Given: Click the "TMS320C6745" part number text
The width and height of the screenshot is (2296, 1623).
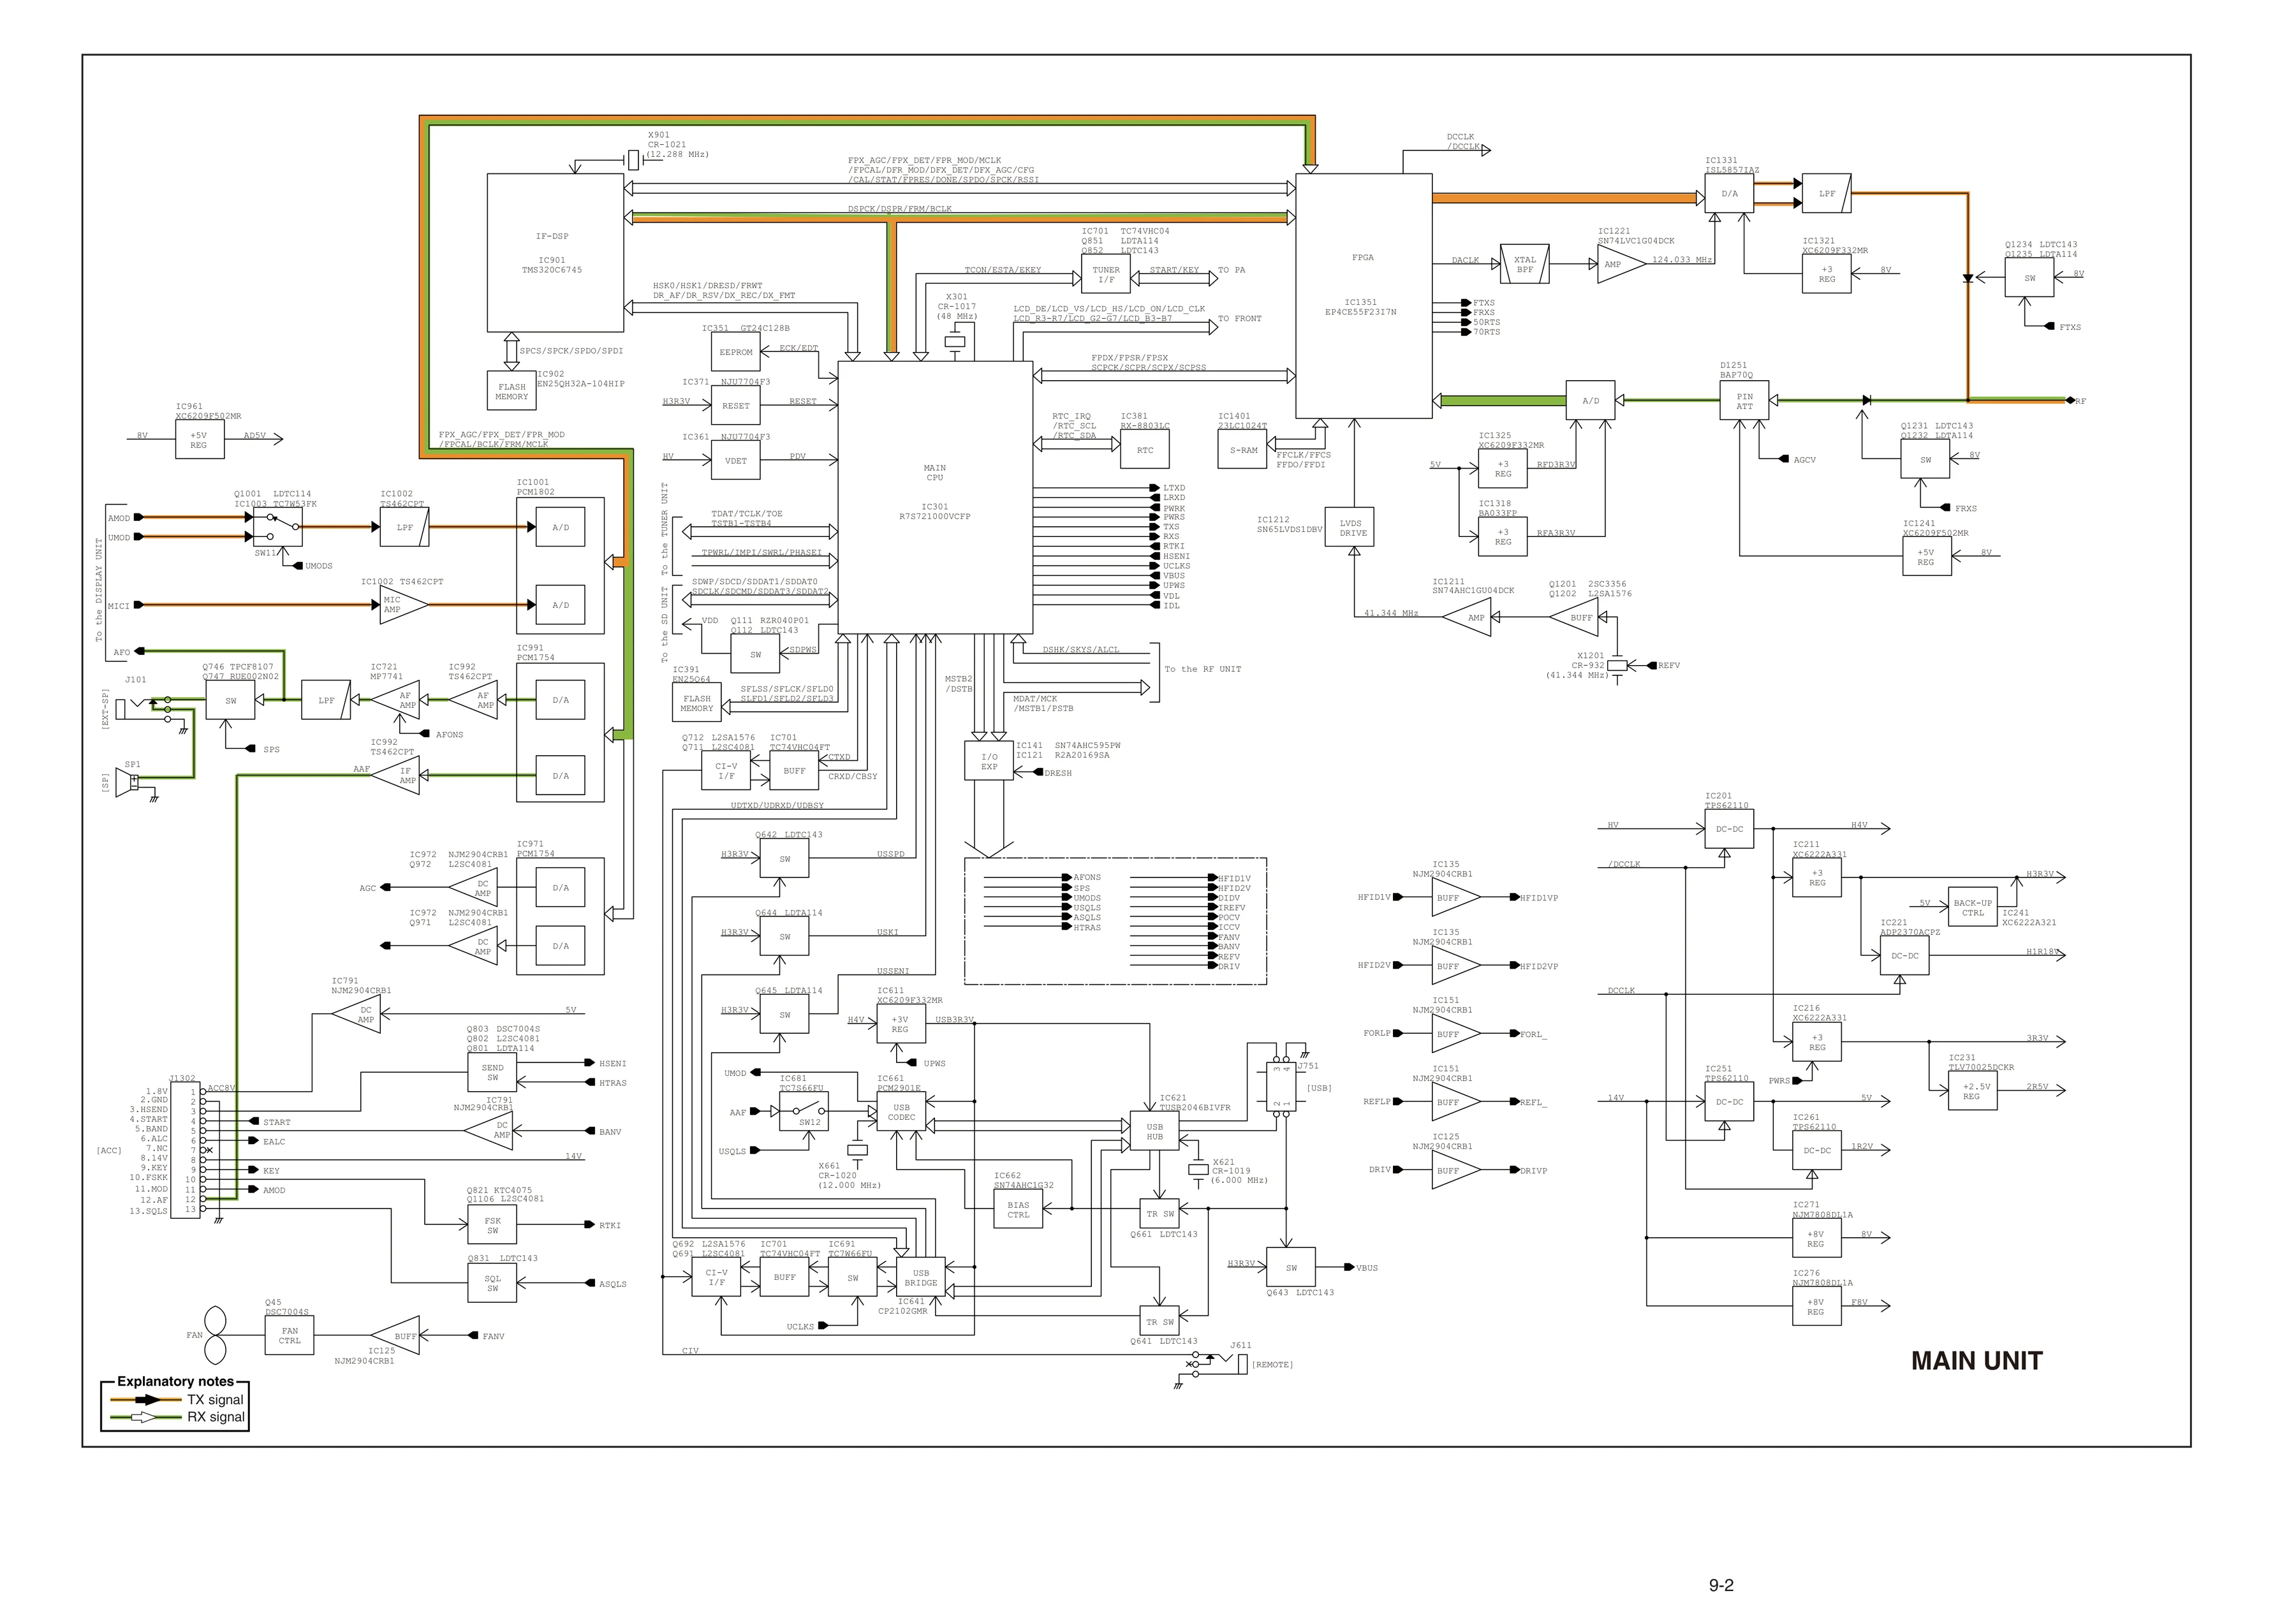Looking at the screenshot, I should coord(552,270).
